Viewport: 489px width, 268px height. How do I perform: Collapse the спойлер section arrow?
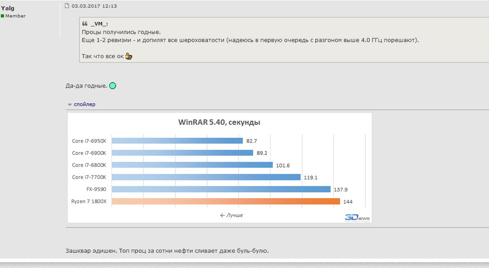click(x=70, y=104)
